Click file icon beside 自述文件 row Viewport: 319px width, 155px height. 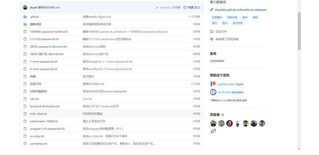coord(25,84)
